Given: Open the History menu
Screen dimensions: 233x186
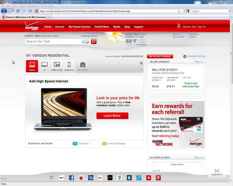Looking at the screenshot, I should point(23,6).
